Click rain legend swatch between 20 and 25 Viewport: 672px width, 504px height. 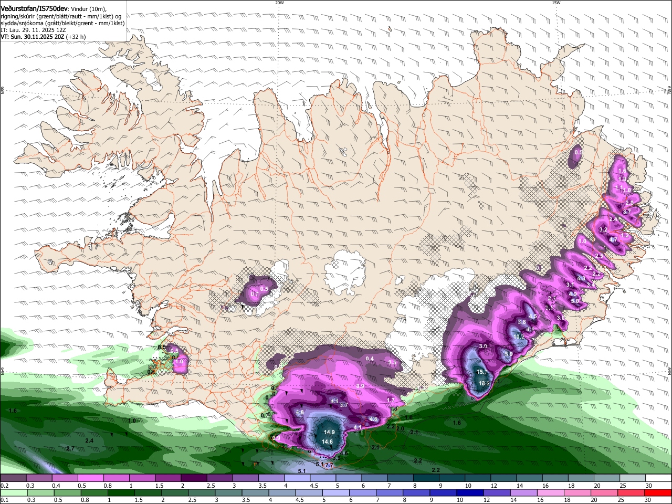click(603, 492)
